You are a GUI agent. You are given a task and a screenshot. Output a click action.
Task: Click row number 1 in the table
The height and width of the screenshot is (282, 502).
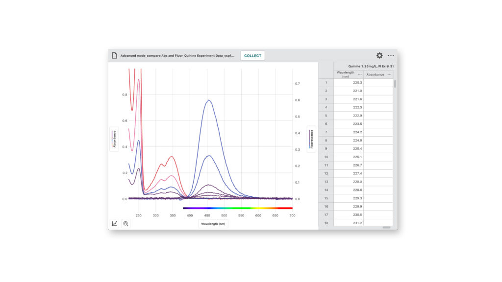pos(325,82)
